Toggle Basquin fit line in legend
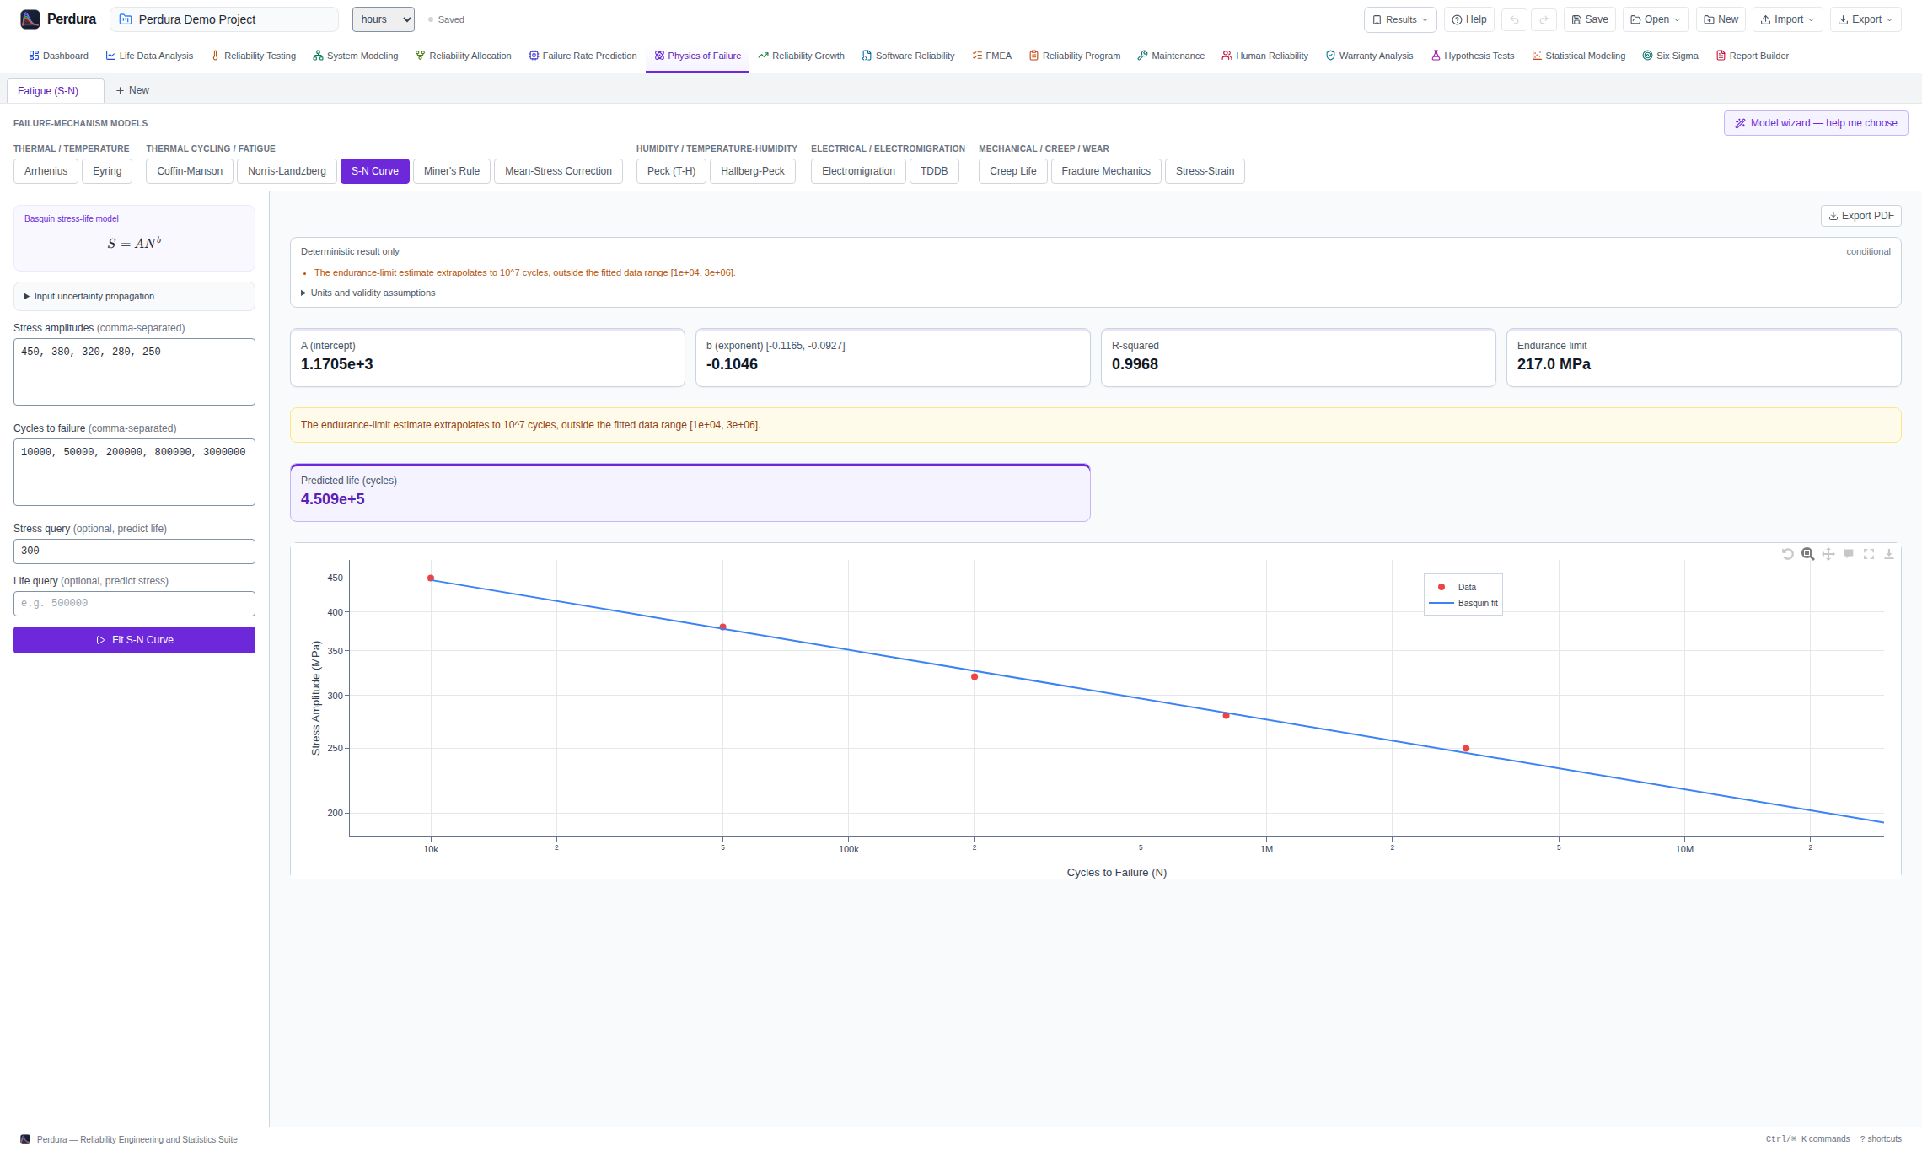 (1463, 603)
